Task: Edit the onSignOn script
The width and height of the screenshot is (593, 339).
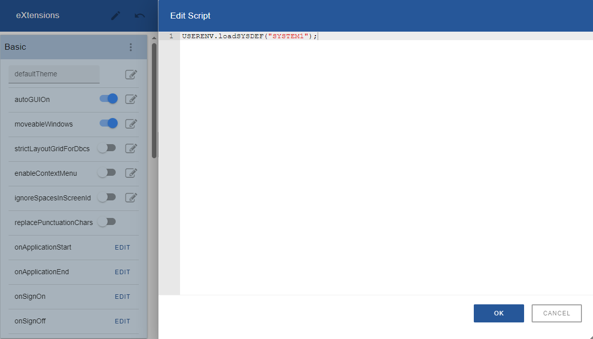Action: coord(123,297)
